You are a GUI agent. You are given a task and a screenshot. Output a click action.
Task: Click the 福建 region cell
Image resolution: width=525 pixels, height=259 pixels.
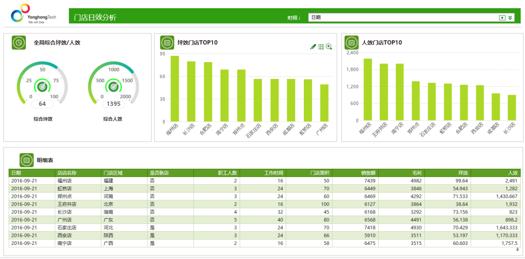pyautogui.click(x=124, y=180)
